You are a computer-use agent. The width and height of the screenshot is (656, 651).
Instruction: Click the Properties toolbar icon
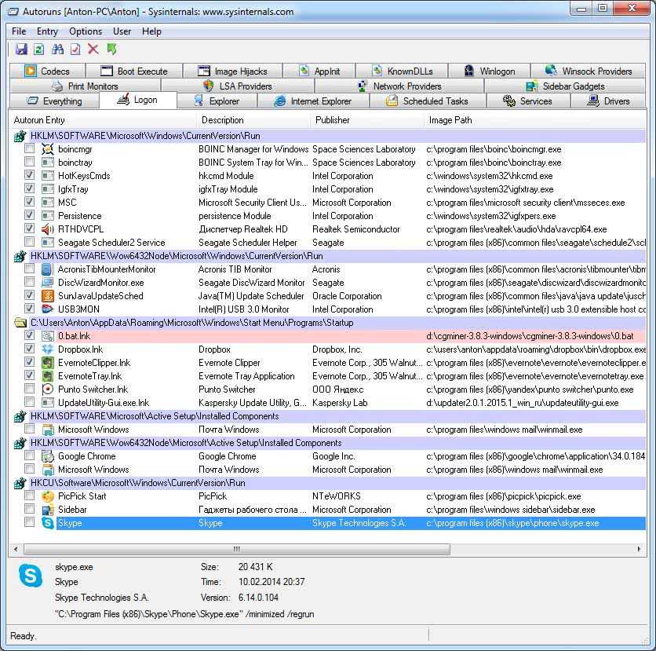[75, 49]
